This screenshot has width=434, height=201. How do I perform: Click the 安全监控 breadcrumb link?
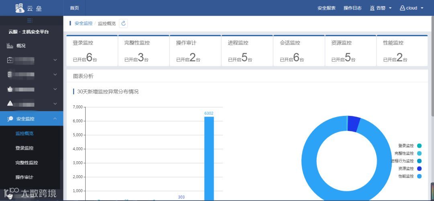tap(83, 24)
